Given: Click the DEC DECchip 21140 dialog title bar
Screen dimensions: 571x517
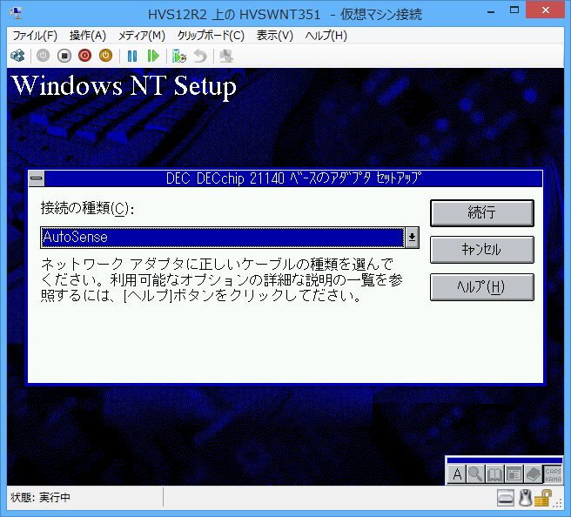Looking at the screenshot, I should click(x=293, y=178).
